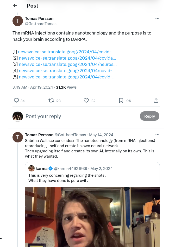Click the reply comment icon
The image size is (169, 247).
pyautogui.click(x=16, y=100)
